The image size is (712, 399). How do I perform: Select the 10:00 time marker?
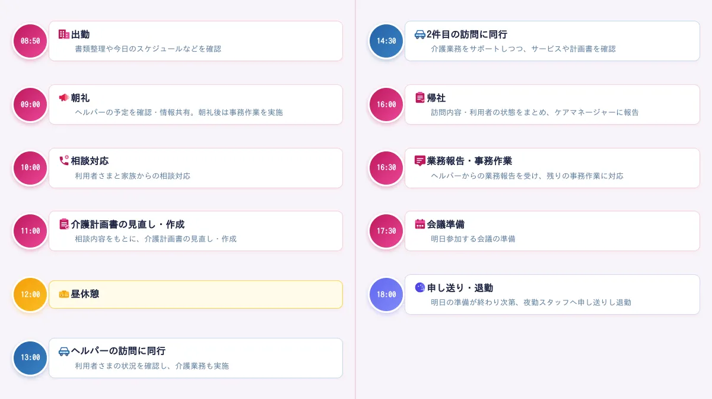click(30, 167)
